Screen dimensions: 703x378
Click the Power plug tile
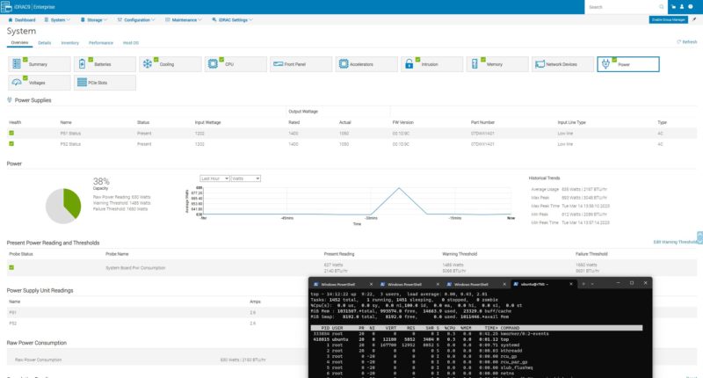click(628, 64)
